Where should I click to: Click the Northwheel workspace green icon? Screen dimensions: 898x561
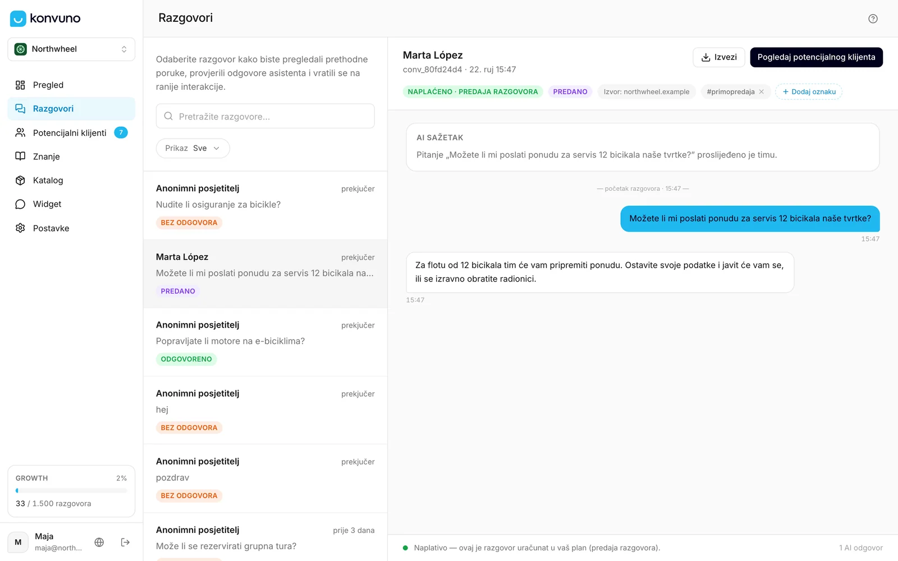21,49
